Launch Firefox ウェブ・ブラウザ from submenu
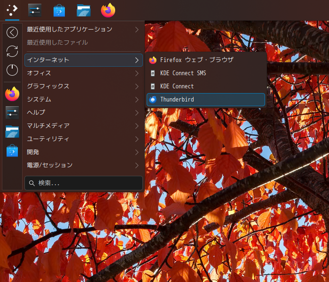This screenshot has height=282, width=329. point(206,60)
